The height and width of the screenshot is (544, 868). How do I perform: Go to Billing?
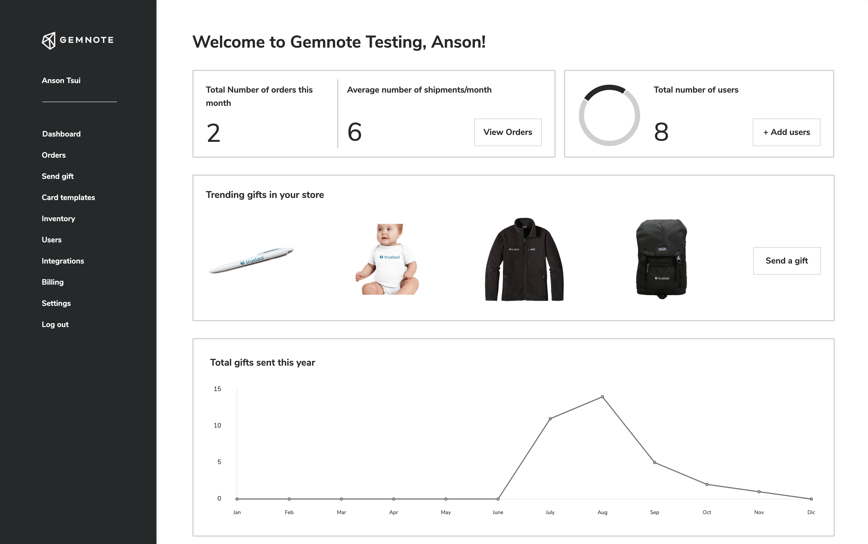[53, 282]
